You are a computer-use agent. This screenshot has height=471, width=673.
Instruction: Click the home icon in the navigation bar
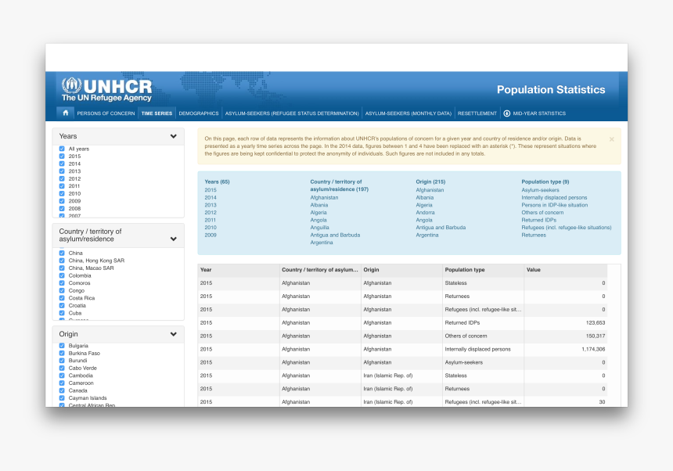coord(66,113)
